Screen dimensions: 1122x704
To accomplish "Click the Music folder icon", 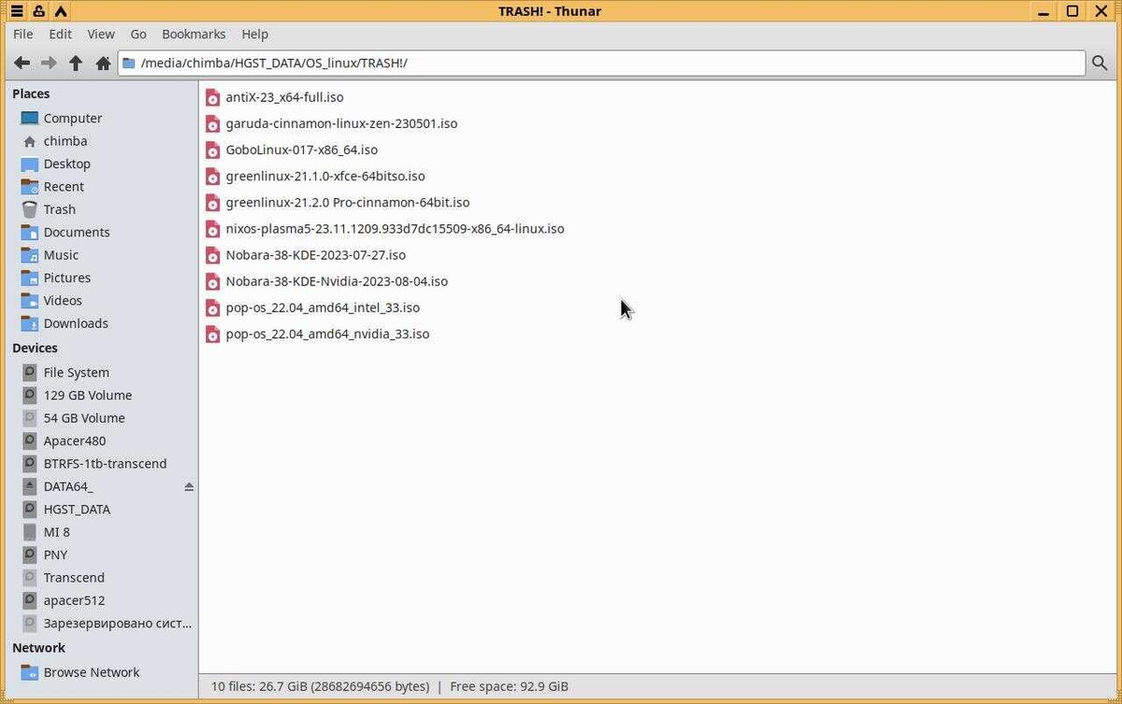I will pos(30,254).
